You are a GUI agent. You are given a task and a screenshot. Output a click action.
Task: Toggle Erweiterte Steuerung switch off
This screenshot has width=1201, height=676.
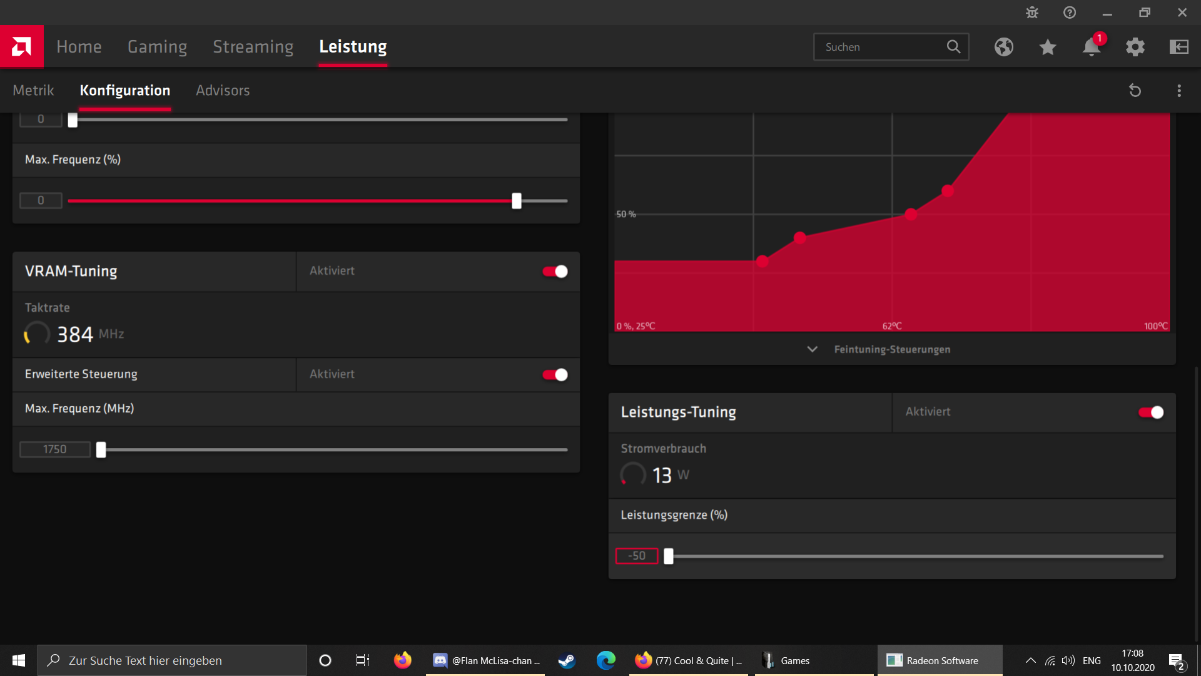tap(555, 374)
